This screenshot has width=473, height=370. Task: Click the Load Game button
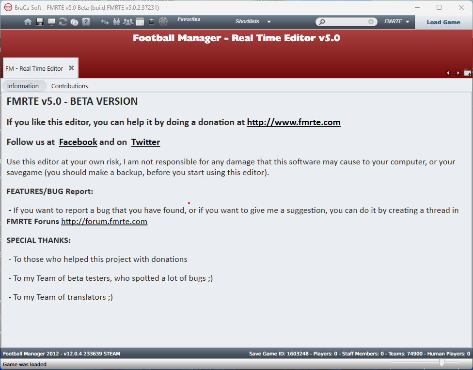point(443,22)
